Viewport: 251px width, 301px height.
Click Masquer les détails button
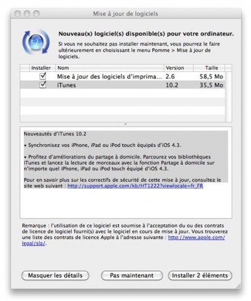tap(55, 276)
